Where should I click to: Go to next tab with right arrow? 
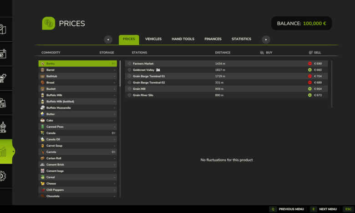[266, 39]
